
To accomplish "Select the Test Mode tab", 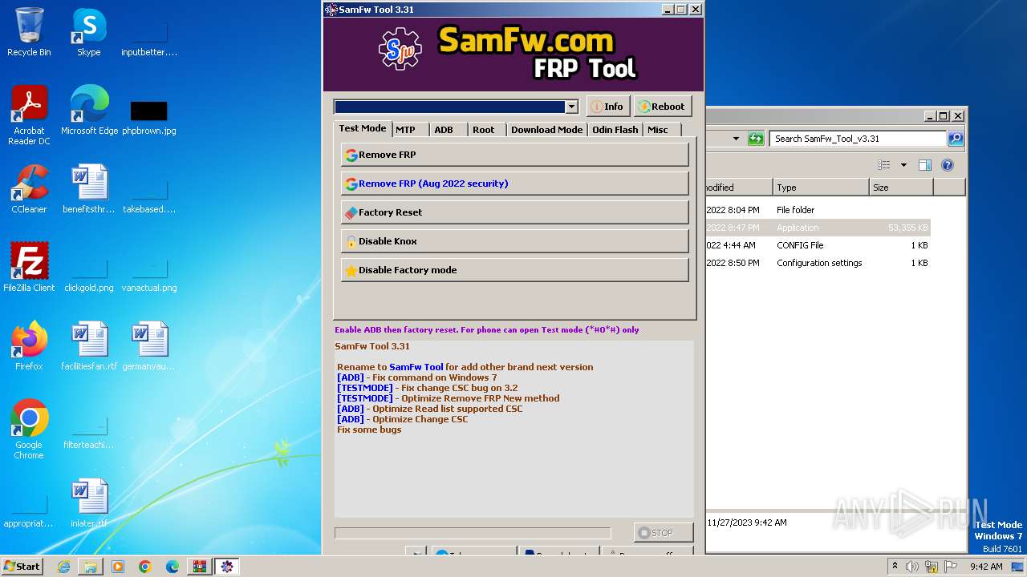I will (363, 128).
